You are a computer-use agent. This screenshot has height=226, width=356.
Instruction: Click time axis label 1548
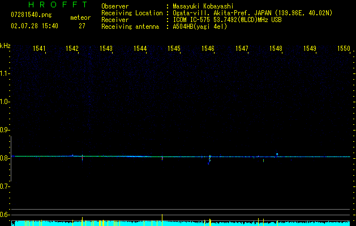point(276,49)
